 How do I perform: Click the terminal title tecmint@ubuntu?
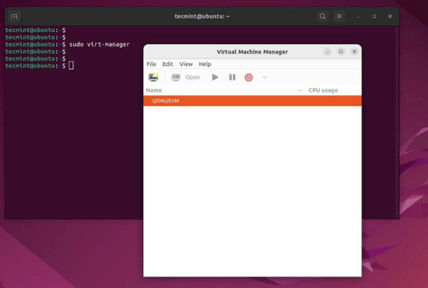click(202, 16)
